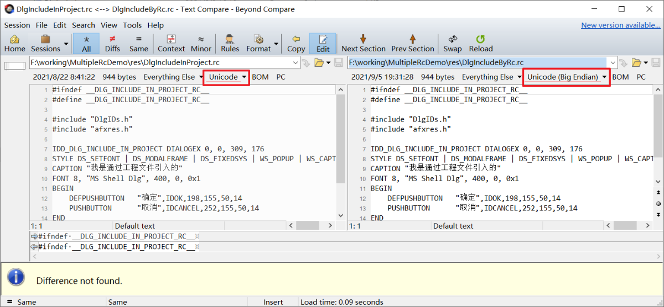664x307 pixels.
Task: Expand the left browse folder dropdown arrow
Action: click(x=328, y=63)
